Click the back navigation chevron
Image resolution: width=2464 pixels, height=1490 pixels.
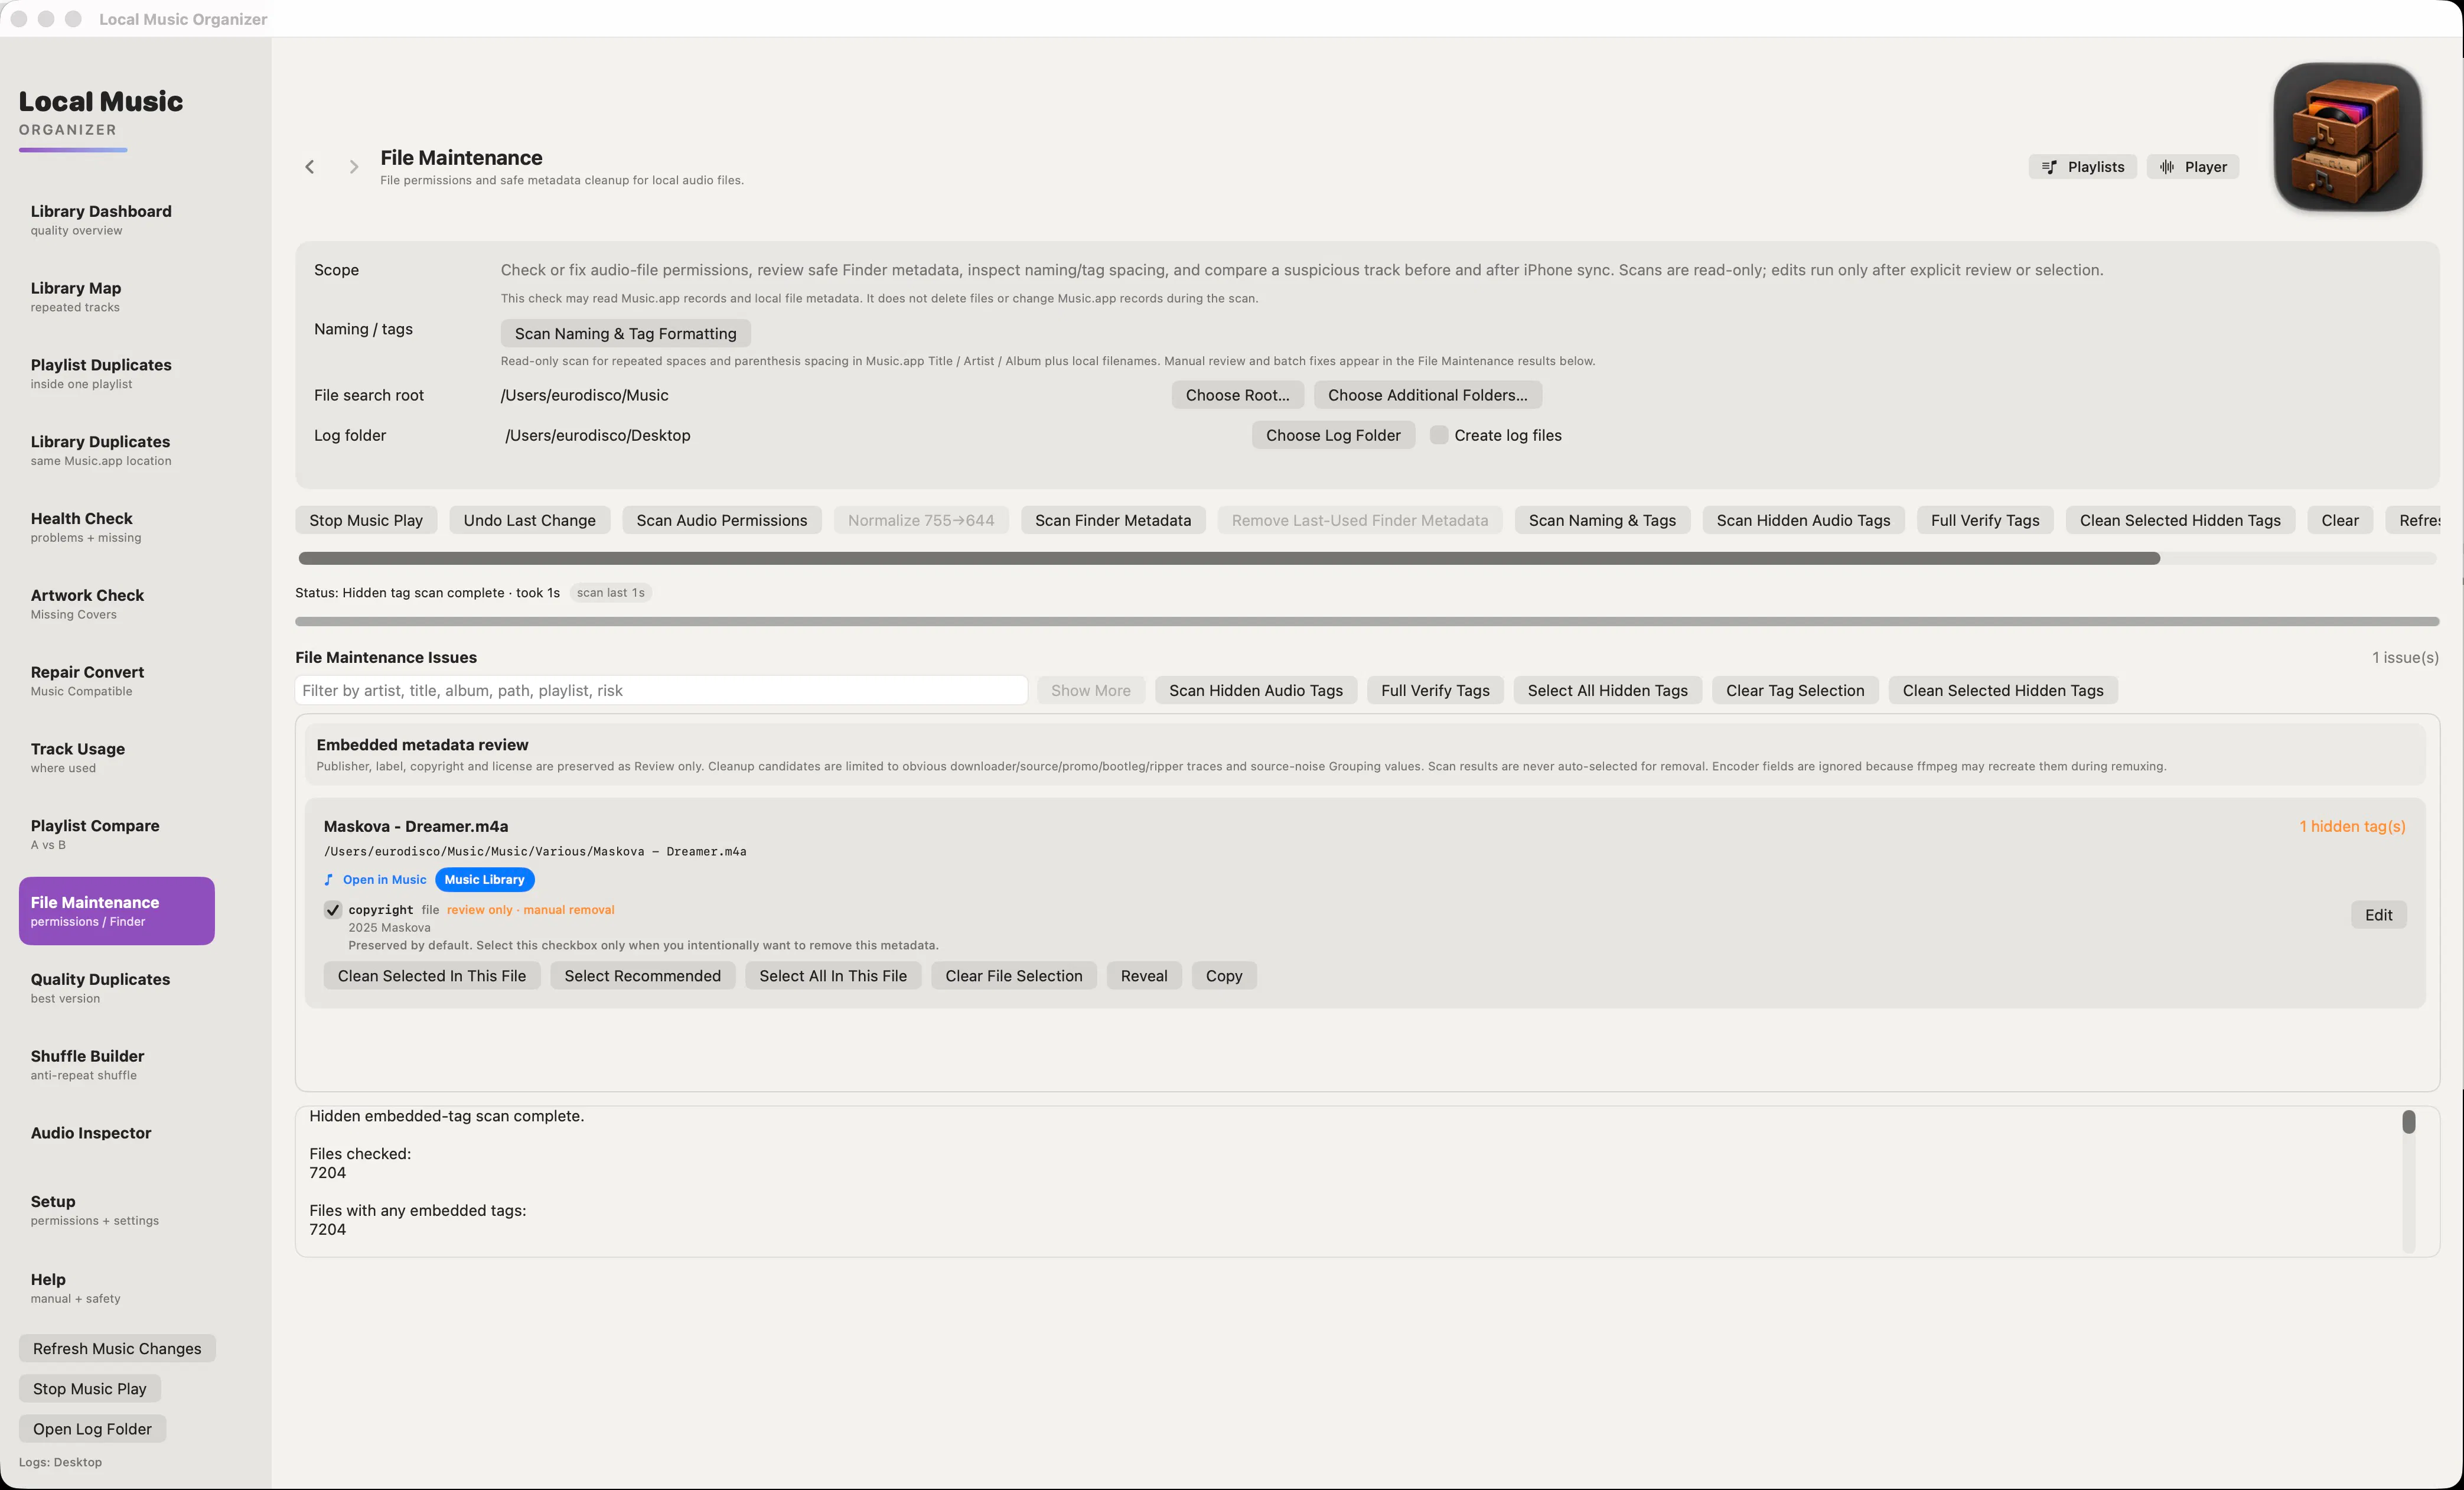click(x=310, y=167)
